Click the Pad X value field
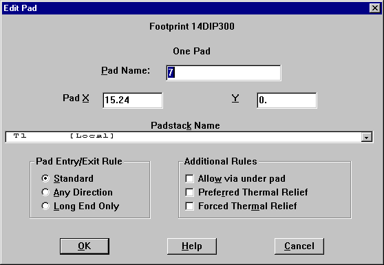Image resolution: width=384 pixels, height=265 pixels. coord(133,100)
